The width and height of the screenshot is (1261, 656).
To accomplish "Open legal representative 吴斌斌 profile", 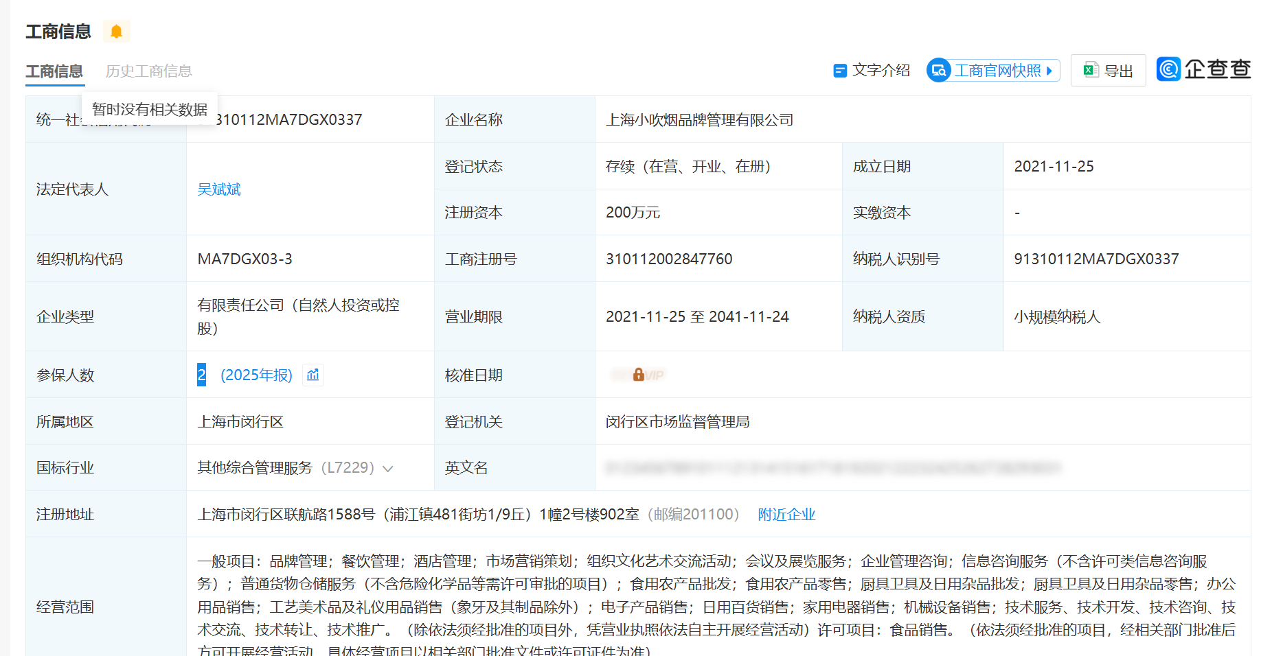I will click(x=219, y=189).
